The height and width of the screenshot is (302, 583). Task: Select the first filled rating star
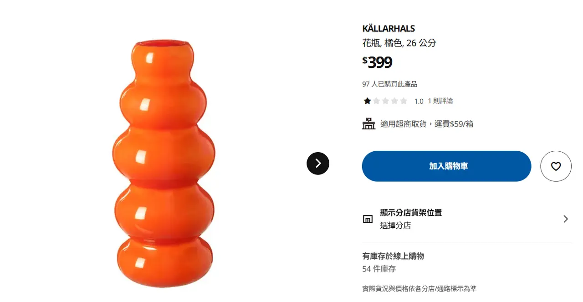pos(367,101)
